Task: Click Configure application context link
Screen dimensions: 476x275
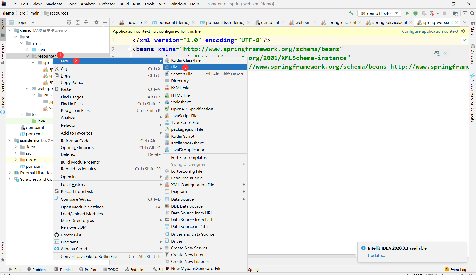Action: [x=430, y=31]
